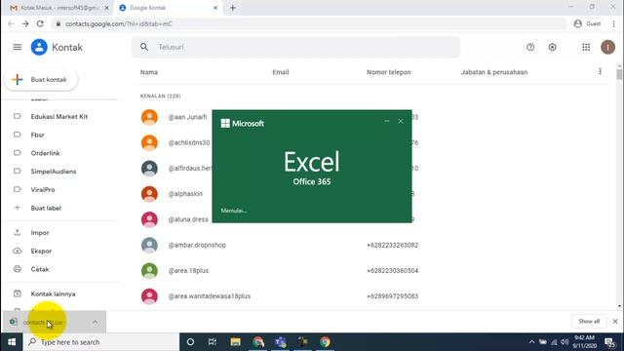Open the help question mark icon
624x351 pixels.
pyautogui.click(x=530, y=48)
